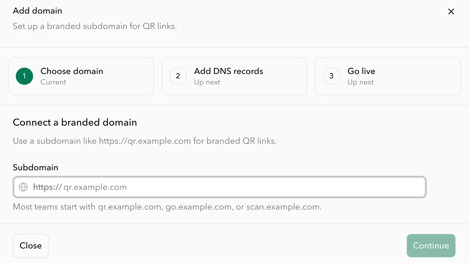Select the Go live step title
The height and width of the screenshot is (263, 469).
[x=361, y=71]
